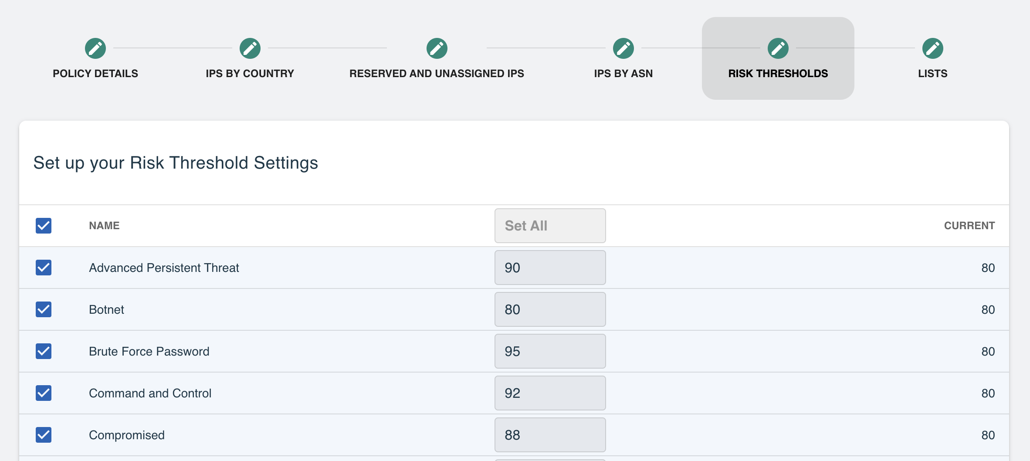Click the Risk Thresholds pencil step icon
The image size is (1030, 461).
pyautogui.click(x=778, y=48)
